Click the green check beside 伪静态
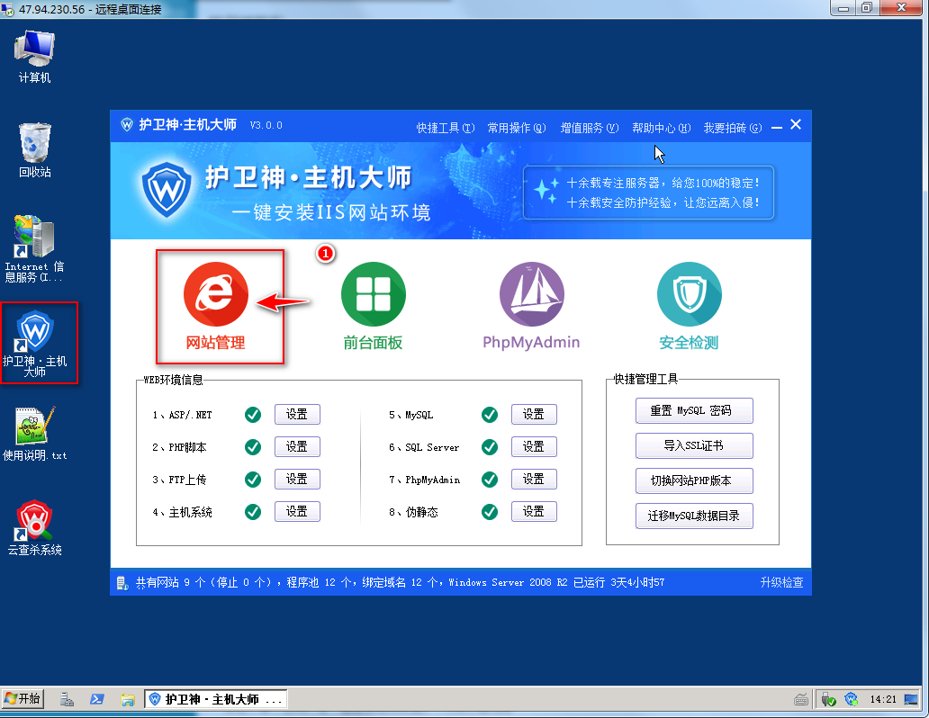The width and height of the screenshot is (929, 718). click(x=490, y=512)
